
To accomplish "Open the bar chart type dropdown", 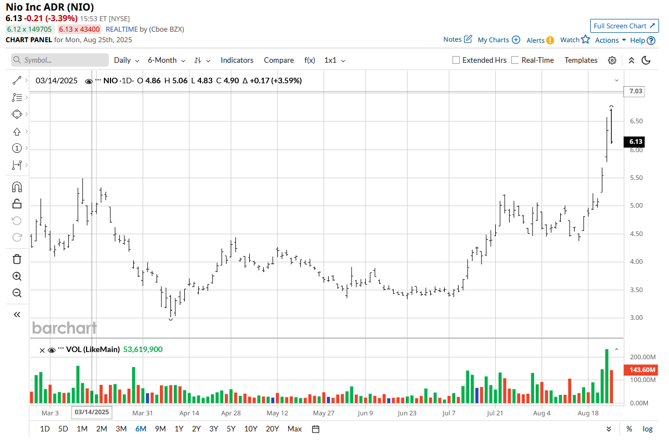I will 203,60.
